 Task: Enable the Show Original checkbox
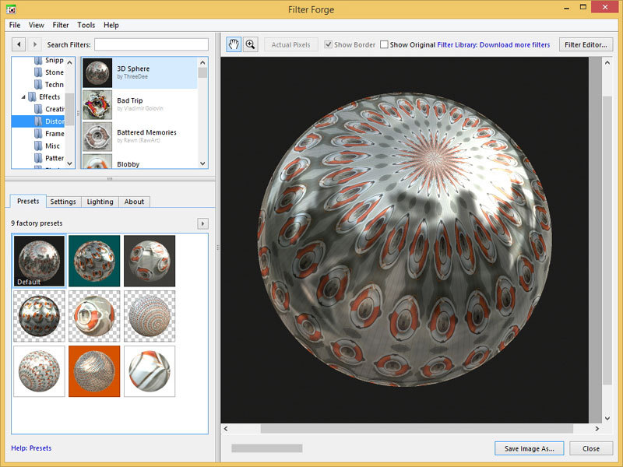pos(384,44)
